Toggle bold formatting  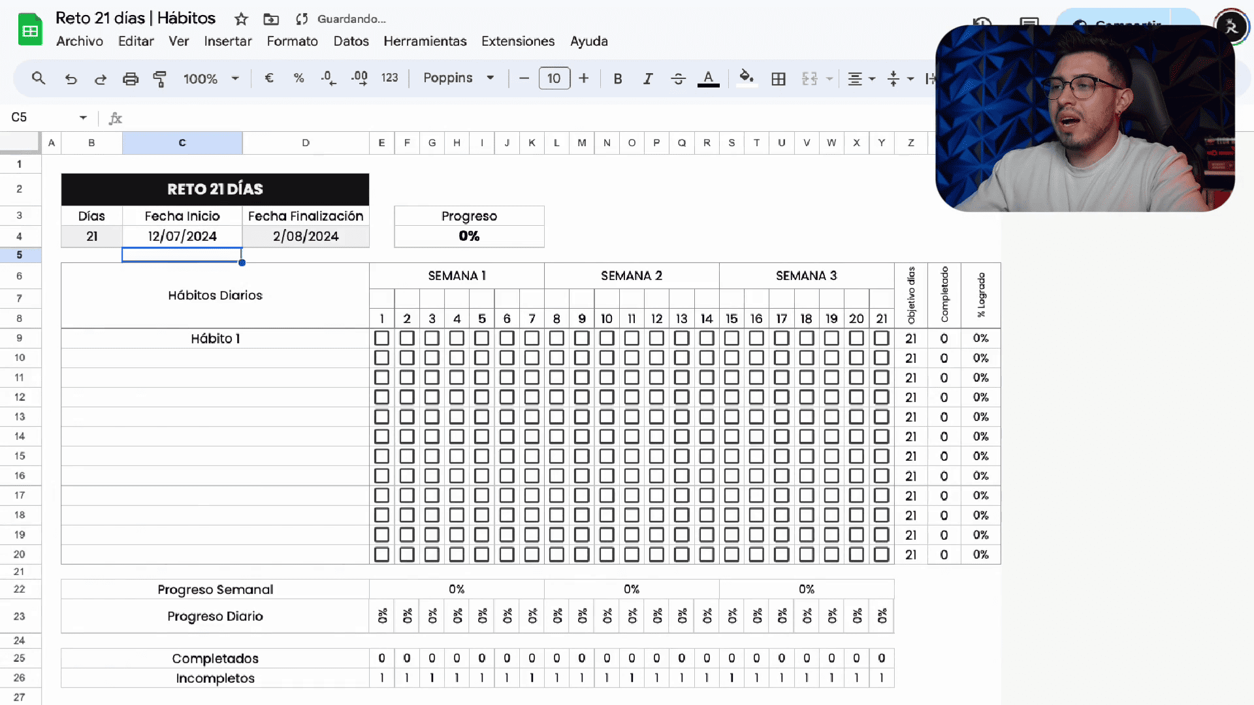click(617, 79)
